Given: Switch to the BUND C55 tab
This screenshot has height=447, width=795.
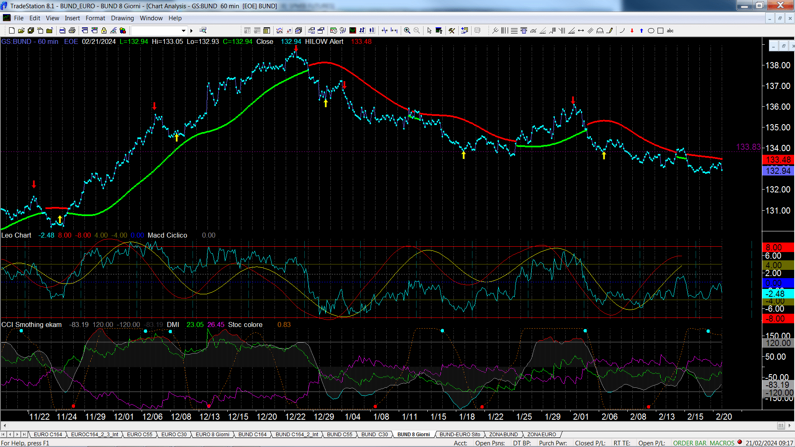Looking at the screenshot, I should pos(340,435).
